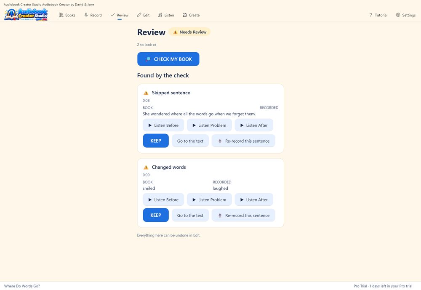
Task: Click the pencil icon beside Edit
Action: [139, 15]
